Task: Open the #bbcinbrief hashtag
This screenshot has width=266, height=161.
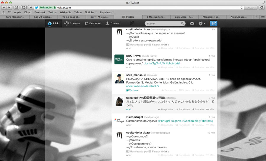Action: pyautogui.click(x=173, y=63)
